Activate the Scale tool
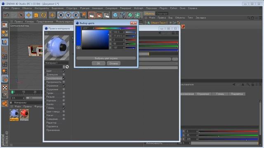This screenshot has width=264, height=148. click(36, 15)
